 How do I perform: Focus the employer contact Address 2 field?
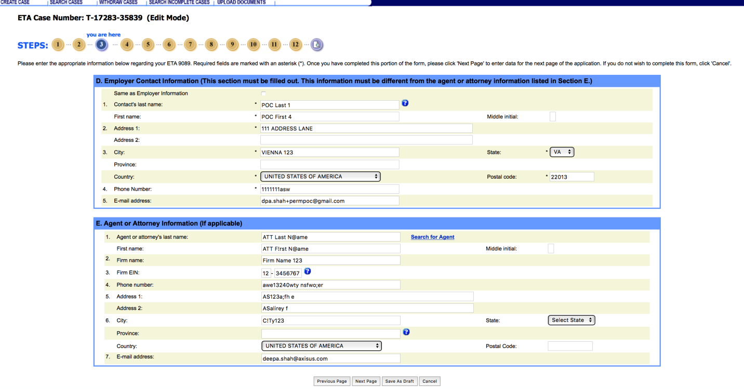pyautogui.click(x=366, y=140)
